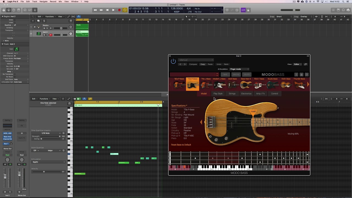Click the red Record button
The width and height of the screenshot is (352, 198).
click(x=119, y=10)
